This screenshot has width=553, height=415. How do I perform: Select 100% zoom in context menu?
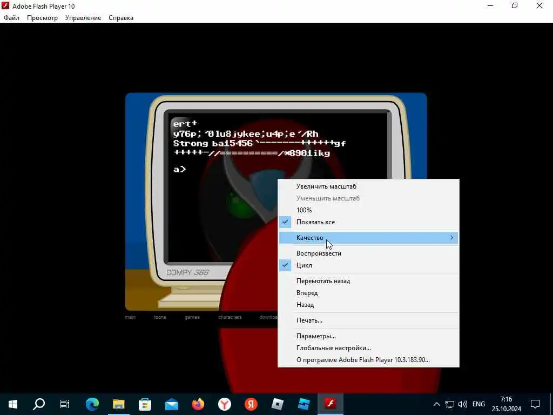pos(368,210)
